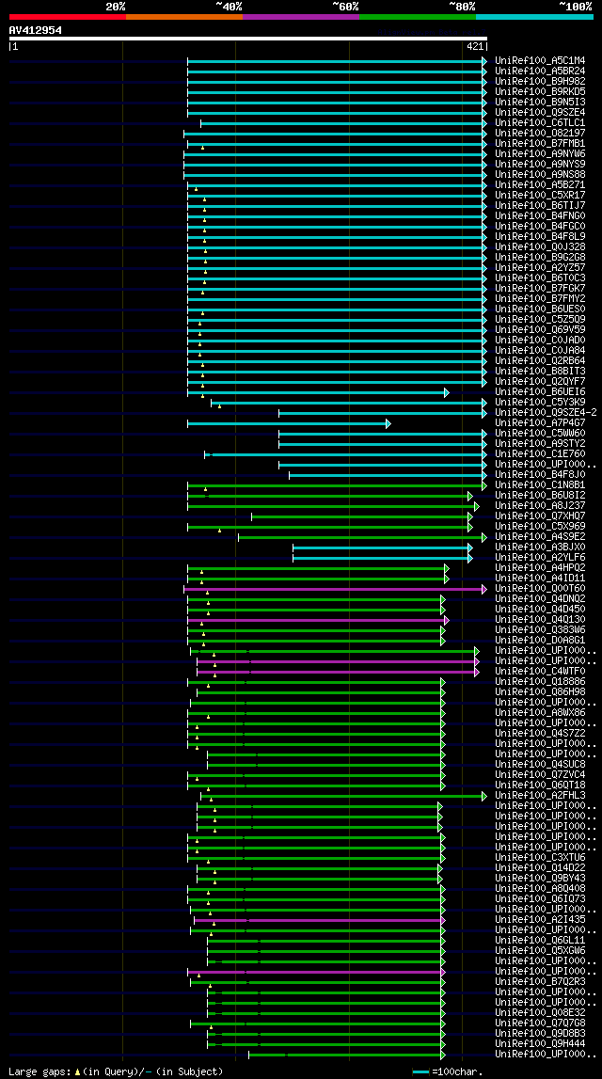Click the cyan =100char. scale legend bar
Viewport: 602px width, 1079px height.
click(421, 1072)
